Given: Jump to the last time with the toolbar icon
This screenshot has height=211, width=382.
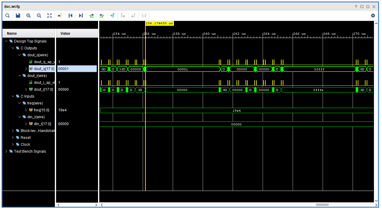Looking at the screenshot, I should (x=81, y=16).
